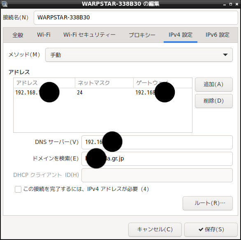241x240 pixels.
Task: Maximize the connection editor window
Action: click(231, 4)
